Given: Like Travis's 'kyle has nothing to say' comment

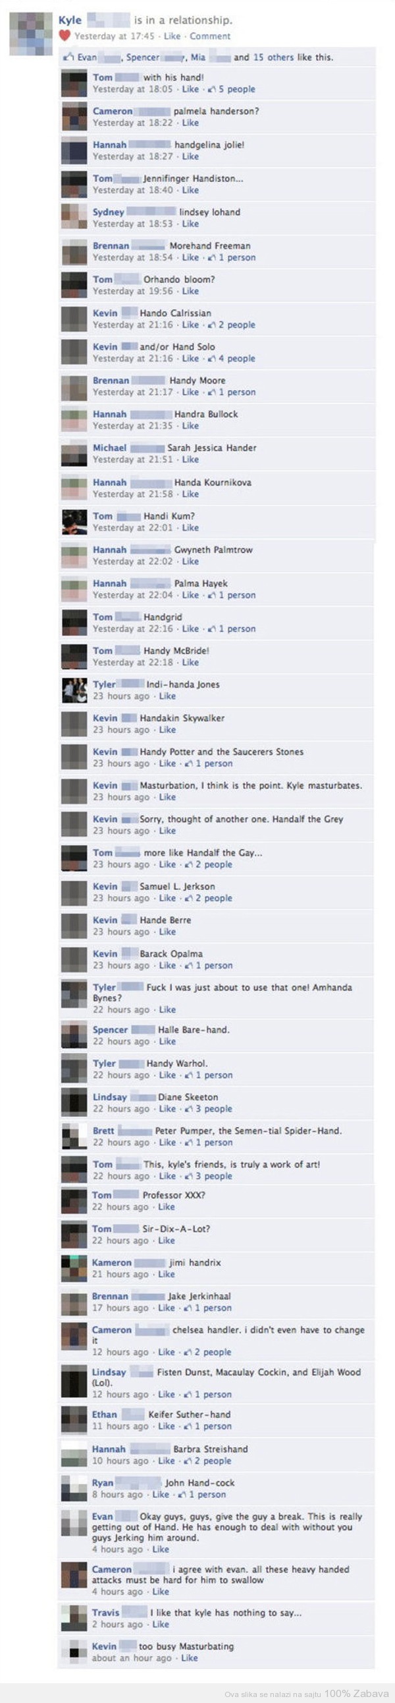Looking at the screenshot, I should (x=161, y=1624).
